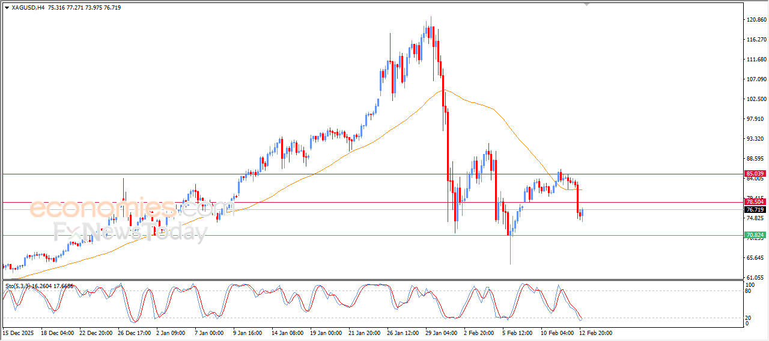Click the 15 Dec 2025 date label

(x=19, y=333)
